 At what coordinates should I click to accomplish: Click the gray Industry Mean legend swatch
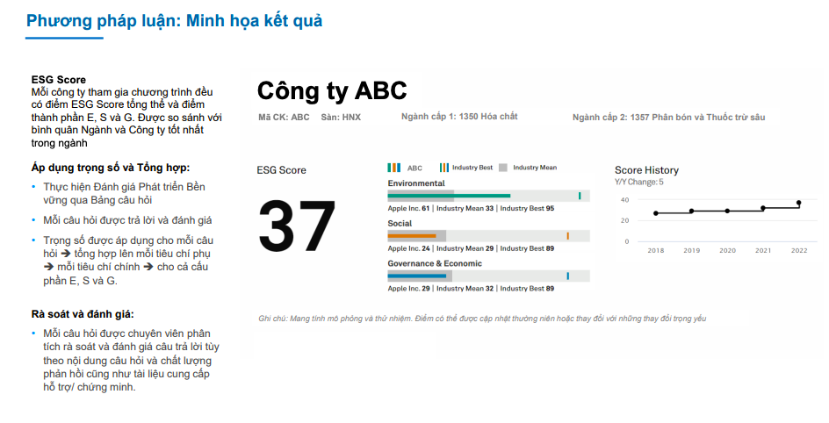click(x=503, y=168)
